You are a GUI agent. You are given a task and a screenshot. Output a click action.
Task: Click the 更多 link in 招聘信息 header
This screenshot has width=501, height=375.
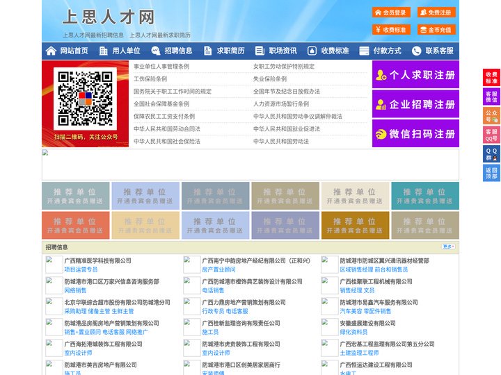click(x=448, y=247)
